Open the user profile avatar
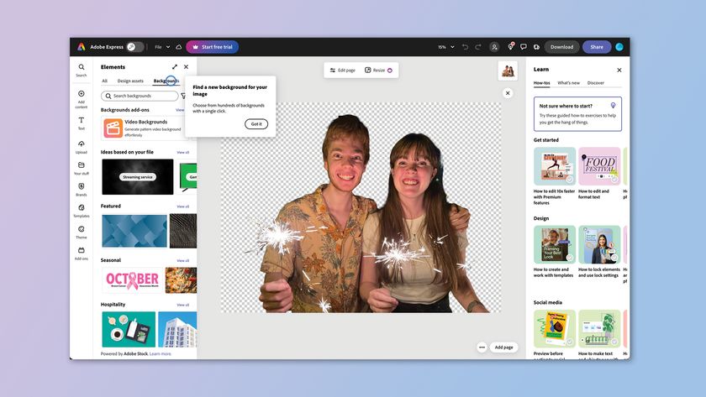The width and height of the screenshot is (706, 397). click(619, 47)
